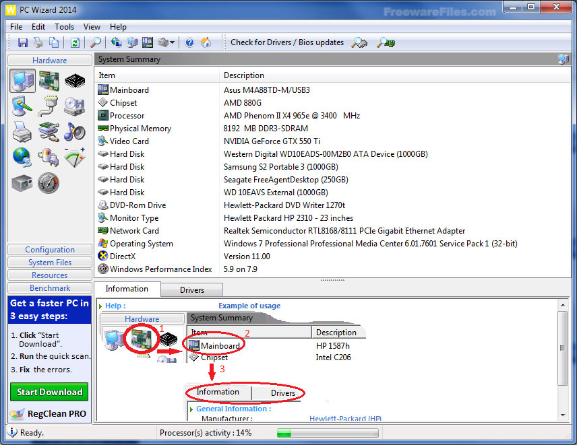
Task: Click the Ready status text in status bar
Action: (x=32, y=433)
